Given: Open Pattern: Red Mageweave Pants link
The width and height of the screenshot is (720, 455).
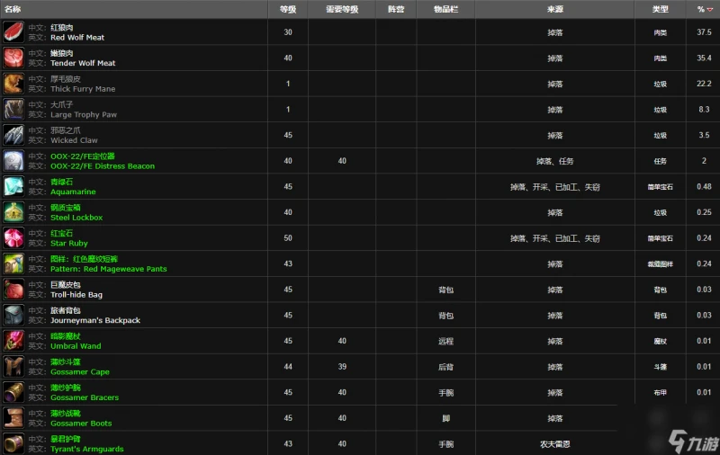Looking at the screenshot, I should click(x=108, y=269).
